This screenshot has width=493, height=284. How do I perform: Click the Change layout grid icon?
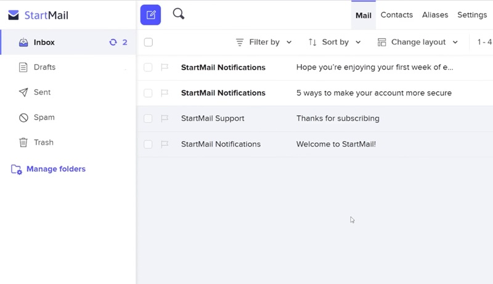point(381,42)
